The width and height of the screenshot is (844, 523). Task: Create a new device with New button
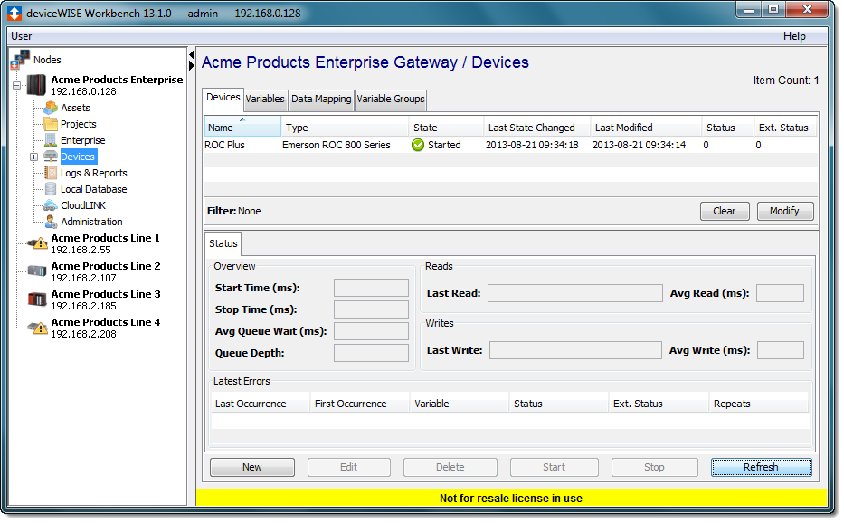click(x=251, y=467)
